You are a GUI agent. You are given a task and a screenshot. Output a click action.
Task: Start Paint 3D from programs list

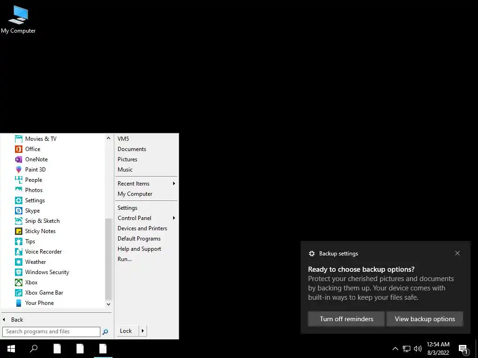19,170
